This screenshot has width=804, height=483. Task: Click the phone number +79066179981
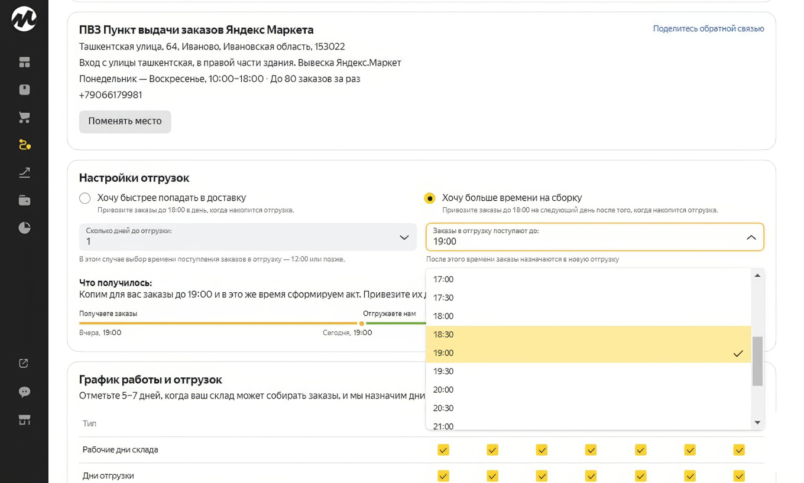point(111,95)
